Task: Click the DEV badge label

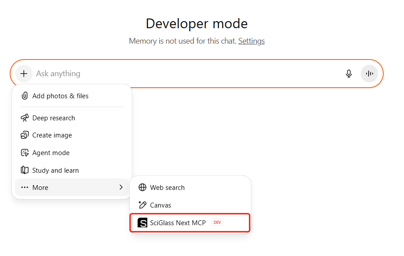Action: [x=217, y=223]
